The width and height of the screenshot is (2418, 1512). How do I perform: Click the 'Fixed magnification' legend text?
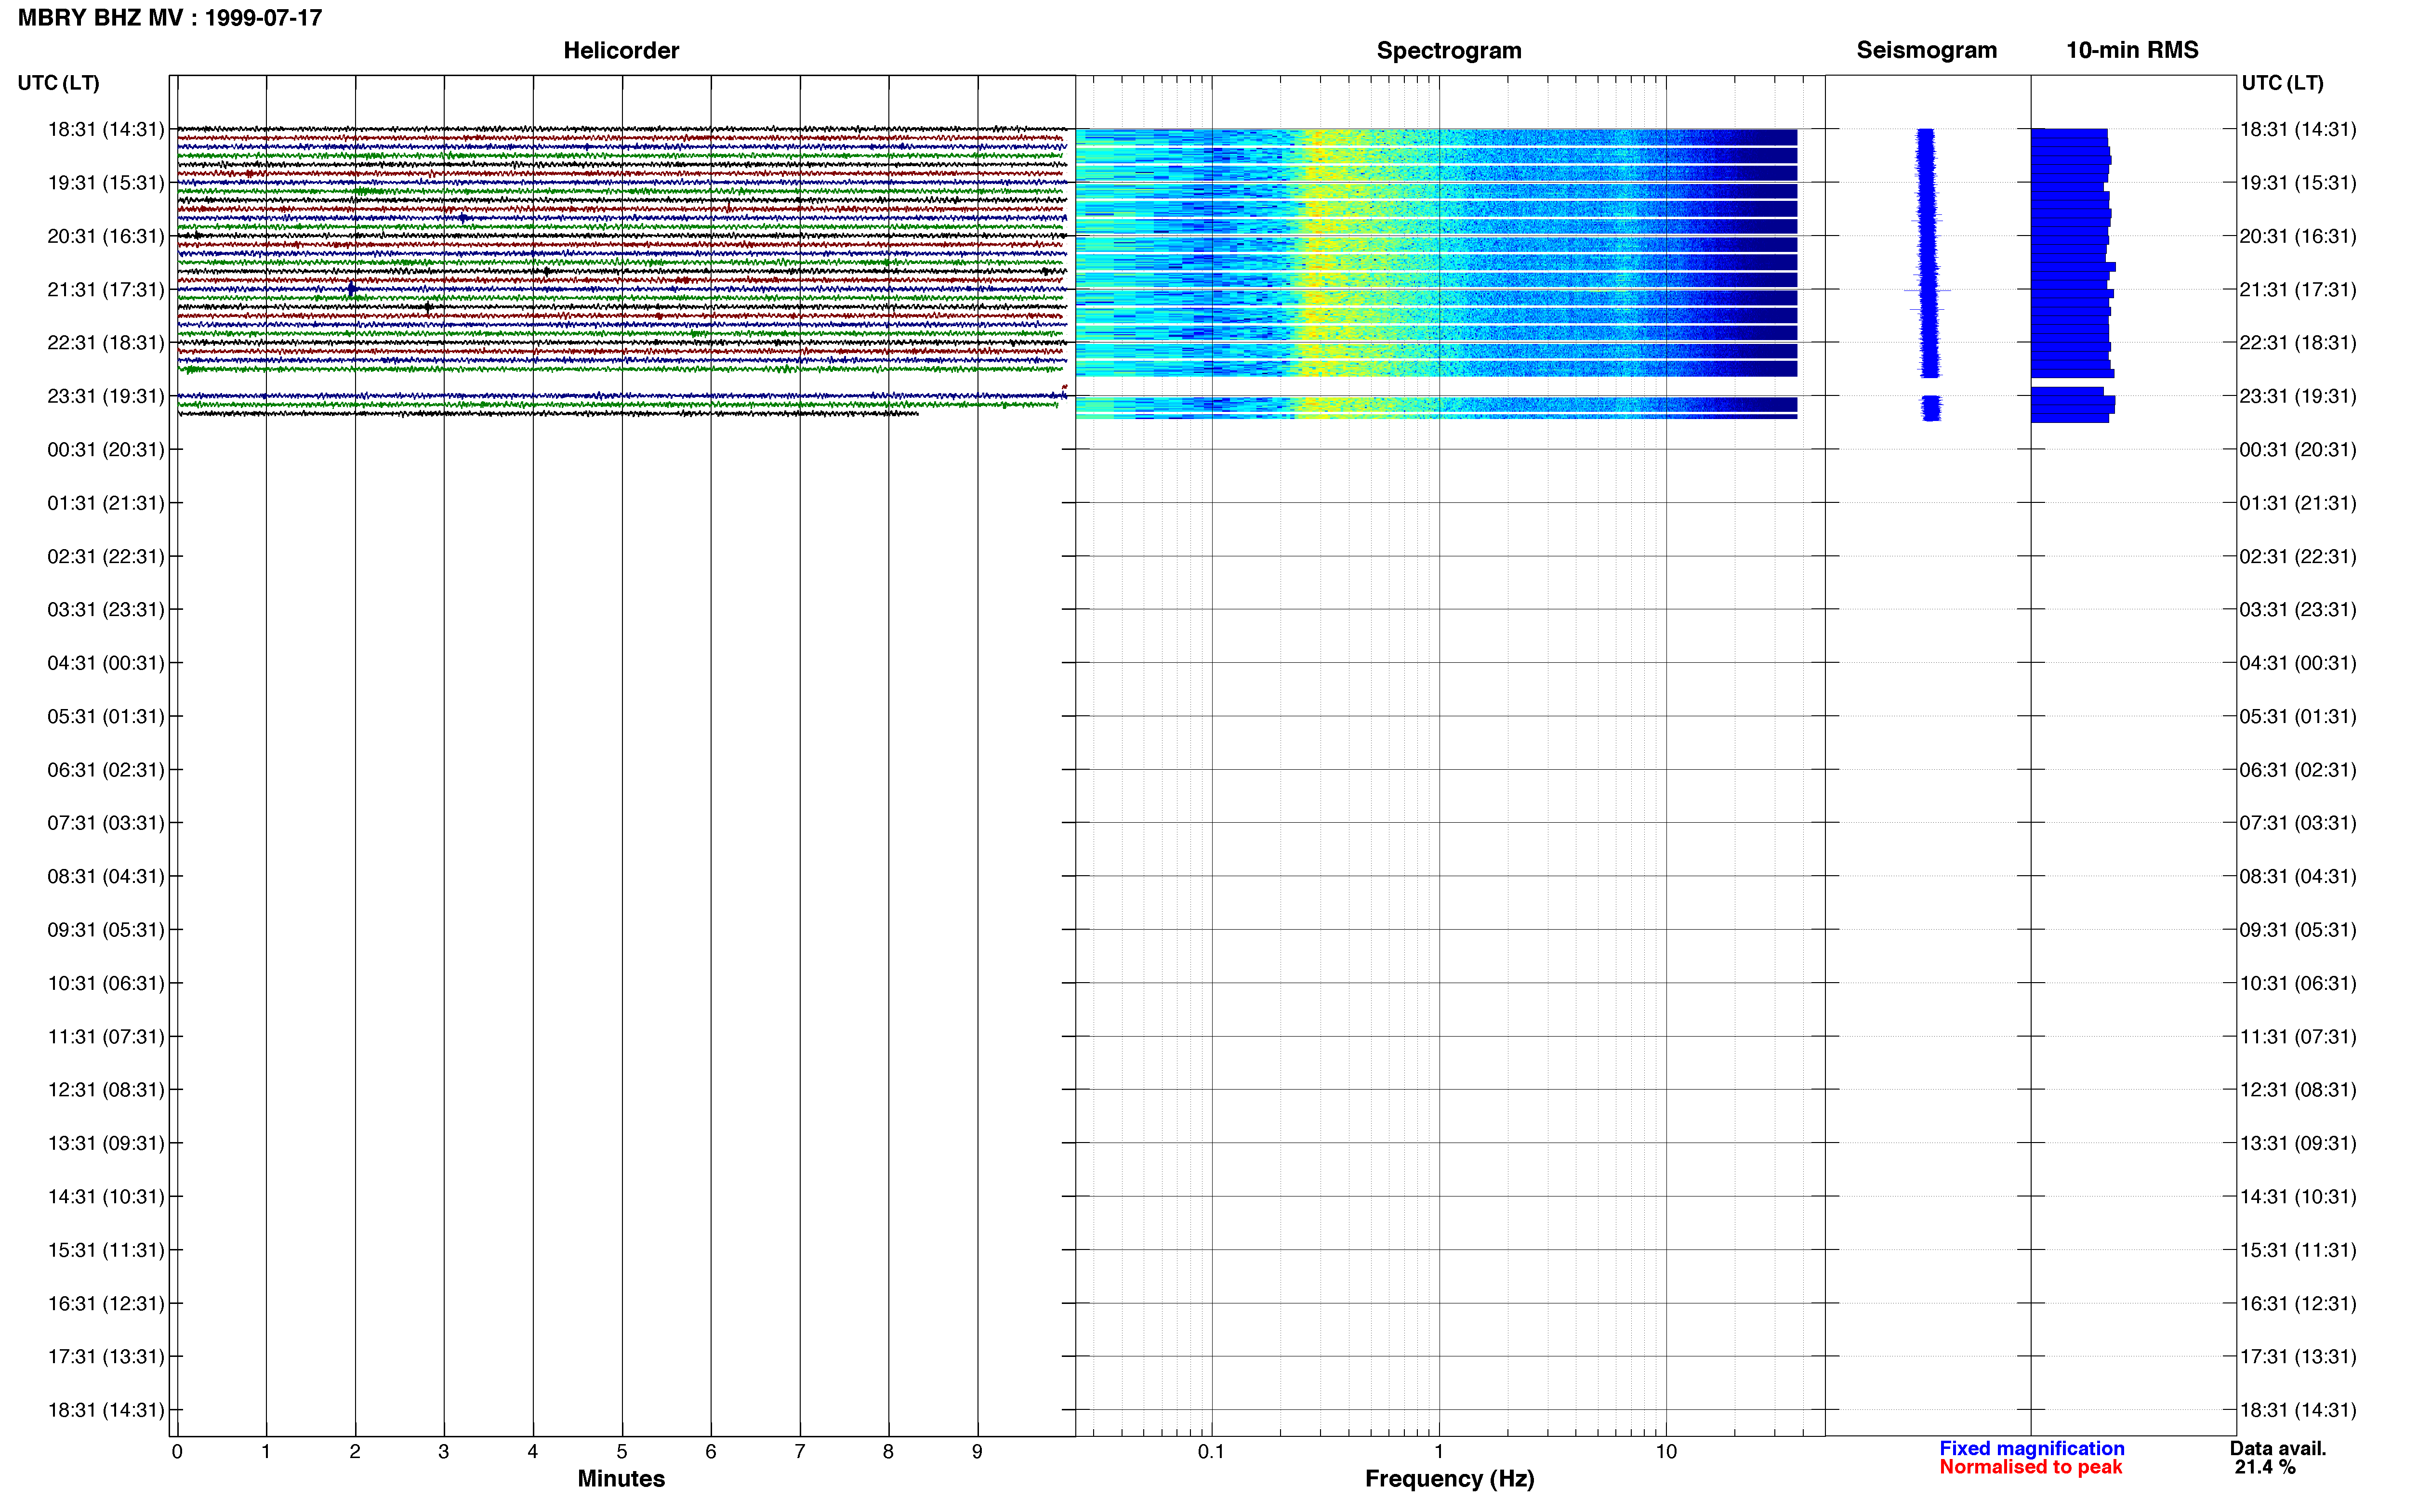click(2031, 1448)
